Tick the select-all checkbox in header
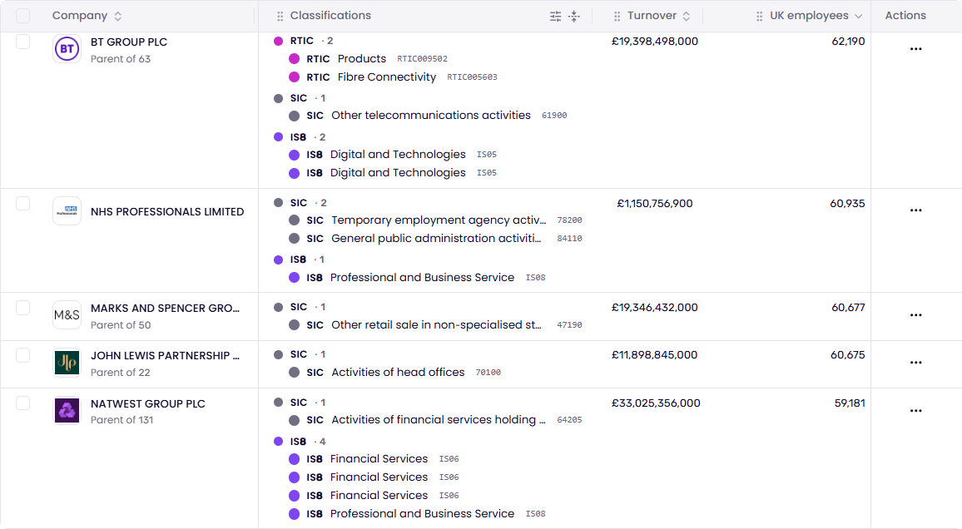The width and height of the screenshot is (962, 529). (22, 16)
